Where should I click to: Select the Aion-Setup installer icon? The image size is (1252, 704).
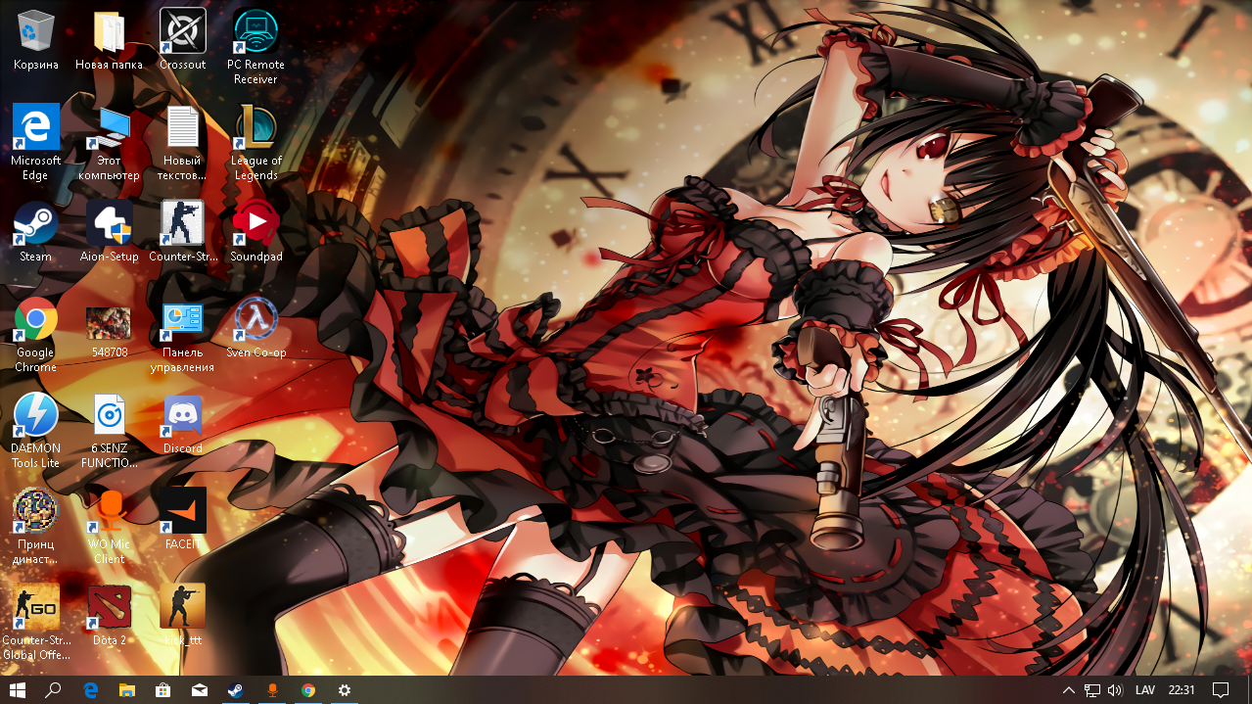[x=109, y=231]
